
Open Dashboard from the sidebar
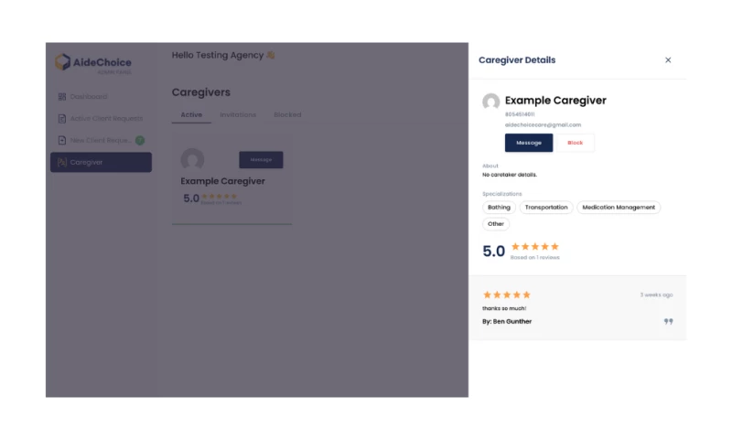tap(89, 97)
